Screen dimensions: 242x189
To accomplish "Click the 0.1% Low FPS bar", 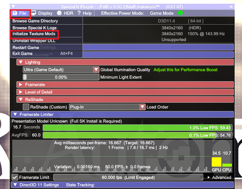I will click(x=137, y=135).
